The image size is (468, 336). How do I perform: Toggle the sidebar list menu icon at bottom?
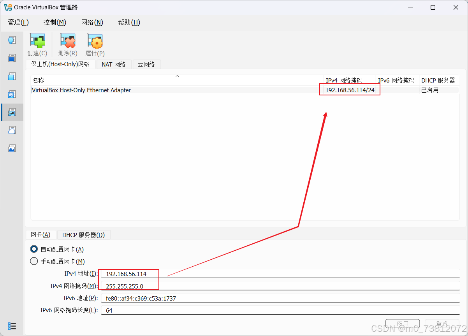point(12,326)
